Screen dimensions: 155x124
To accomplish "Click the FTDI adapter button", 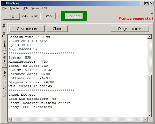I will [x=11, y=16].
